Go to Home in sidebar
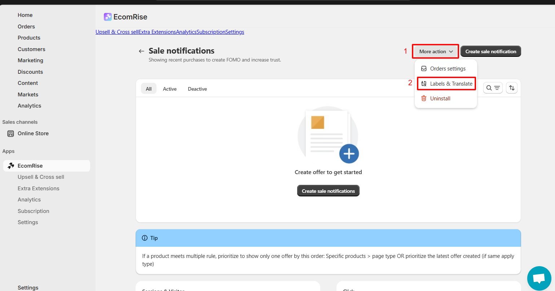This screenshot has width=555, height=291. [25, 15]
